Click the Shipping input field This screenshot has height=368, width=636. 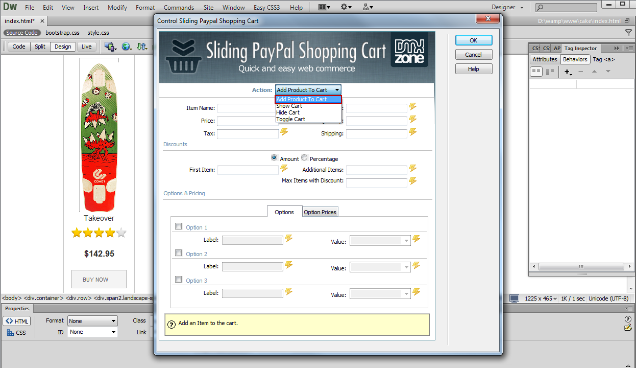[377, 134]
